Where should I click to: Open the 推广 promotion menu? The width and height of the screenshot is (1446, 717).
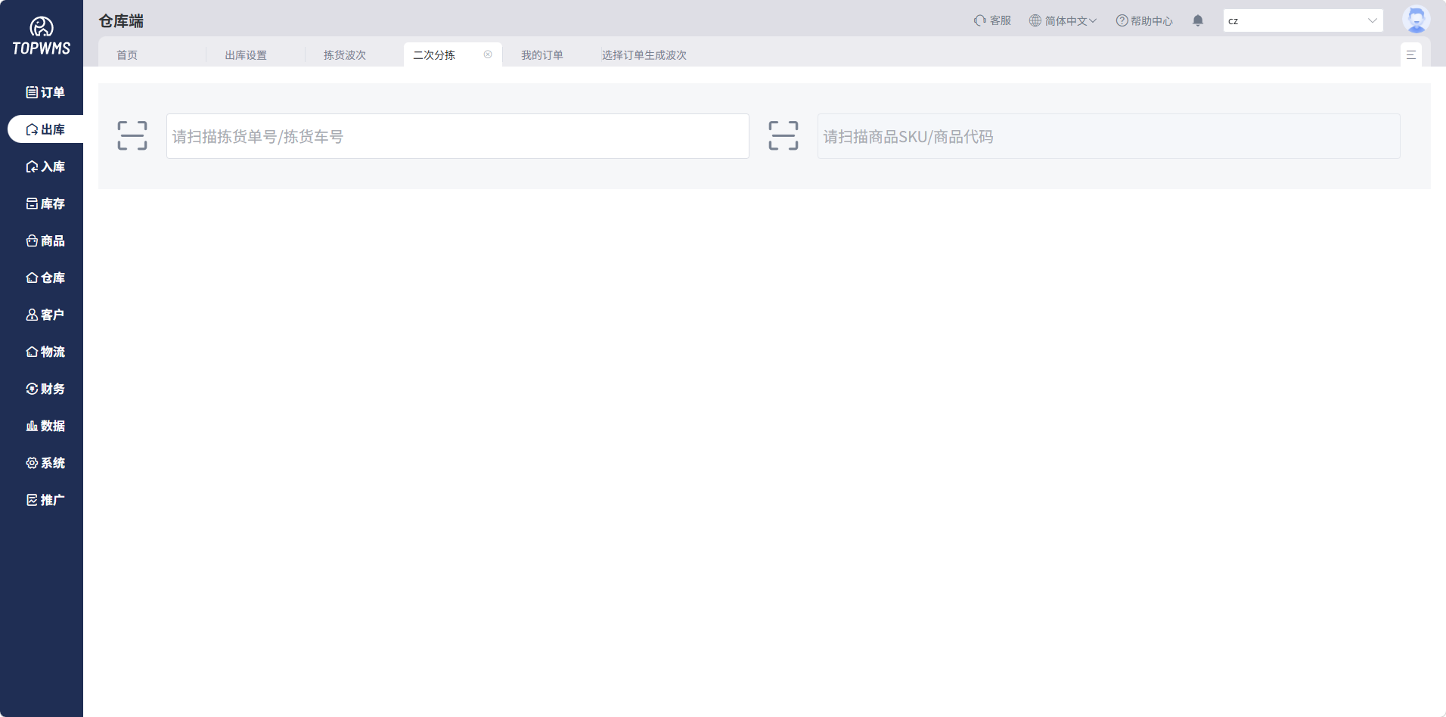45,500
